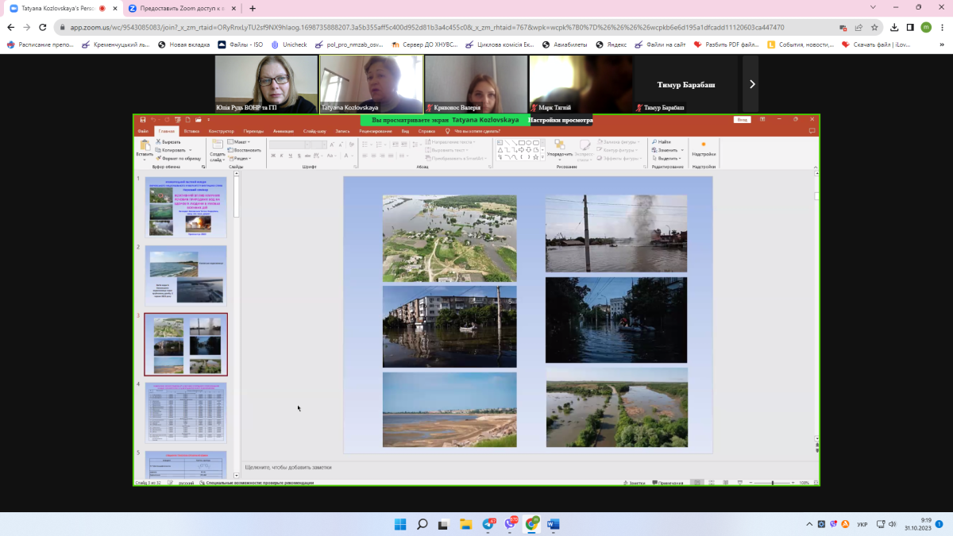Image resolution: width=953 pixels, height=536 pixels.
Task: Switch to slide sorter view
Action: tap(710, 483)
